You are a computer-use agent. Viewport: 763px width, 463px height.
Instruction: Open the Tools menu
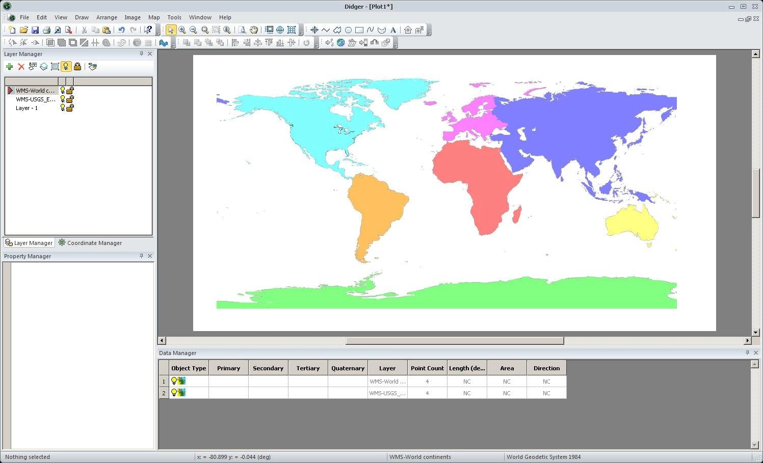click(174, 17)
